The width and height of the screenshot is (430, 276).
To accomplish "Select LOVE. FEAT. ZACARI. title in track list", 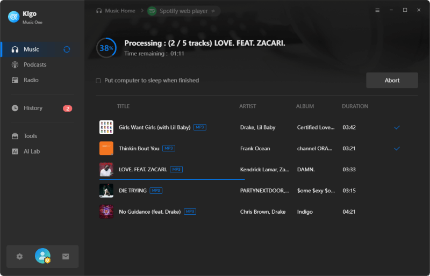I will tap(143, 170).
